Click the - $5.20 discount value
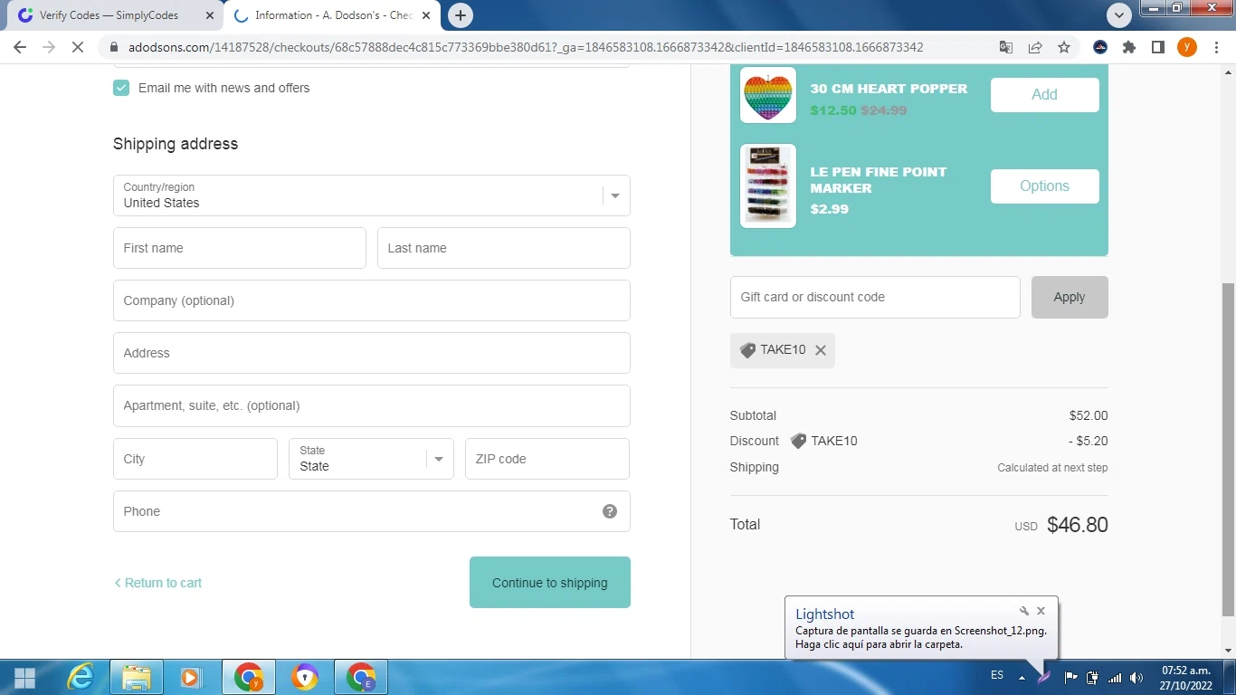Viewport: 1236px width, 695px height. [x=1089, y=441]
